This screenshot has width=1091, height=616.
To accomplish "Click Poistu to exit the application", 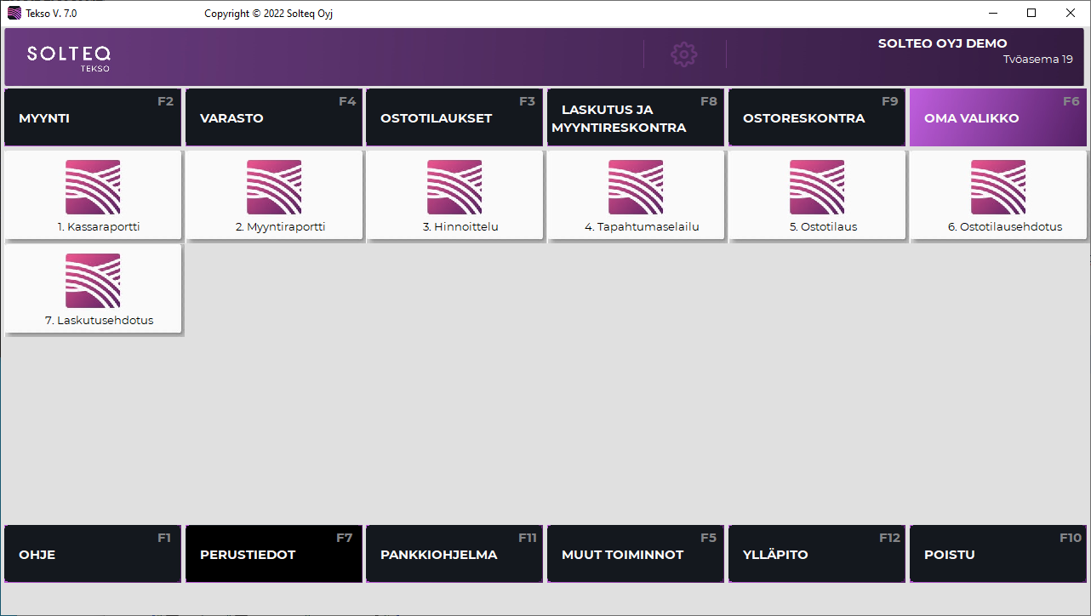I will tap(998, 554).
